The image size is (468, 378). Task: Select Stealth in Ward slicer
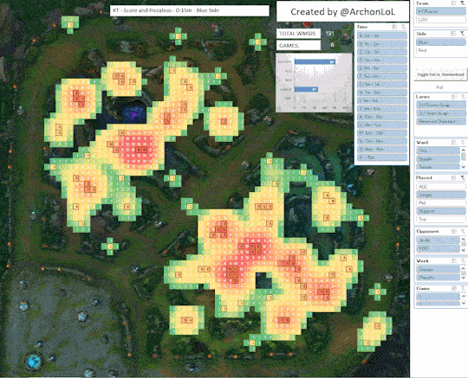point(438,159)
